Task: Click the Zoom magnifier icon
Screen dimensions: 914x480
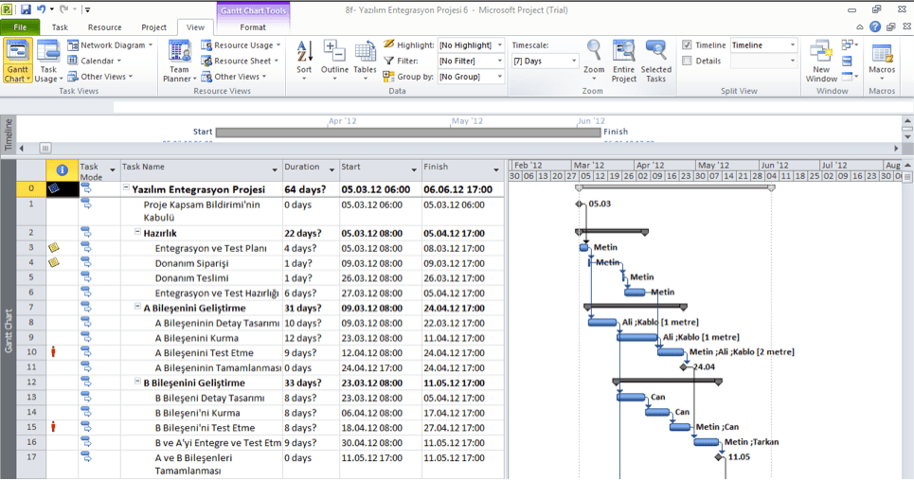Action: (x=594, y=59)
